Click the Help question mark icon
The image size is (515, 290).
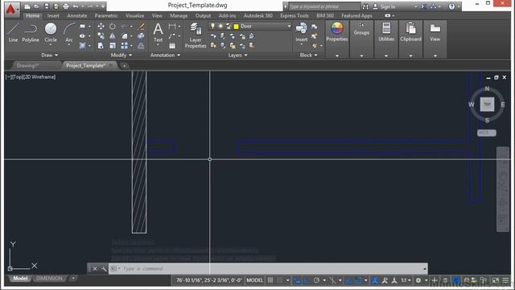pos(451,6)
